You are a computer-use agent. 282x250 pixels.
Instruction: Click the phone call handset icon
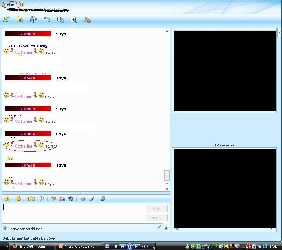pos(47,20)
